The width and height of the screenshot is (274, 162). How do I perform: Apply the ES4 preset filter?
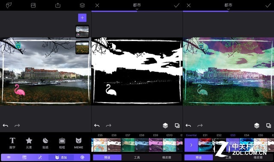tap(247, 145)
